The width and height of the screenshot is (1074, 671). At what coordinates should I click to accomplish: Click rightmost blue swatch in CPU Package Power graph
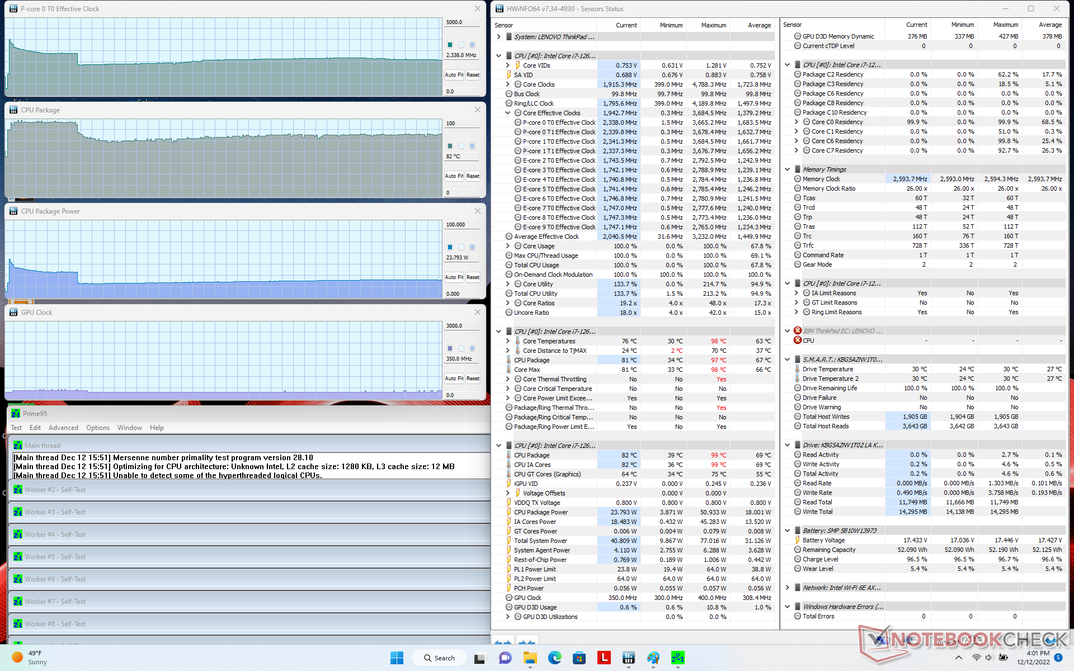coord(472,247)
